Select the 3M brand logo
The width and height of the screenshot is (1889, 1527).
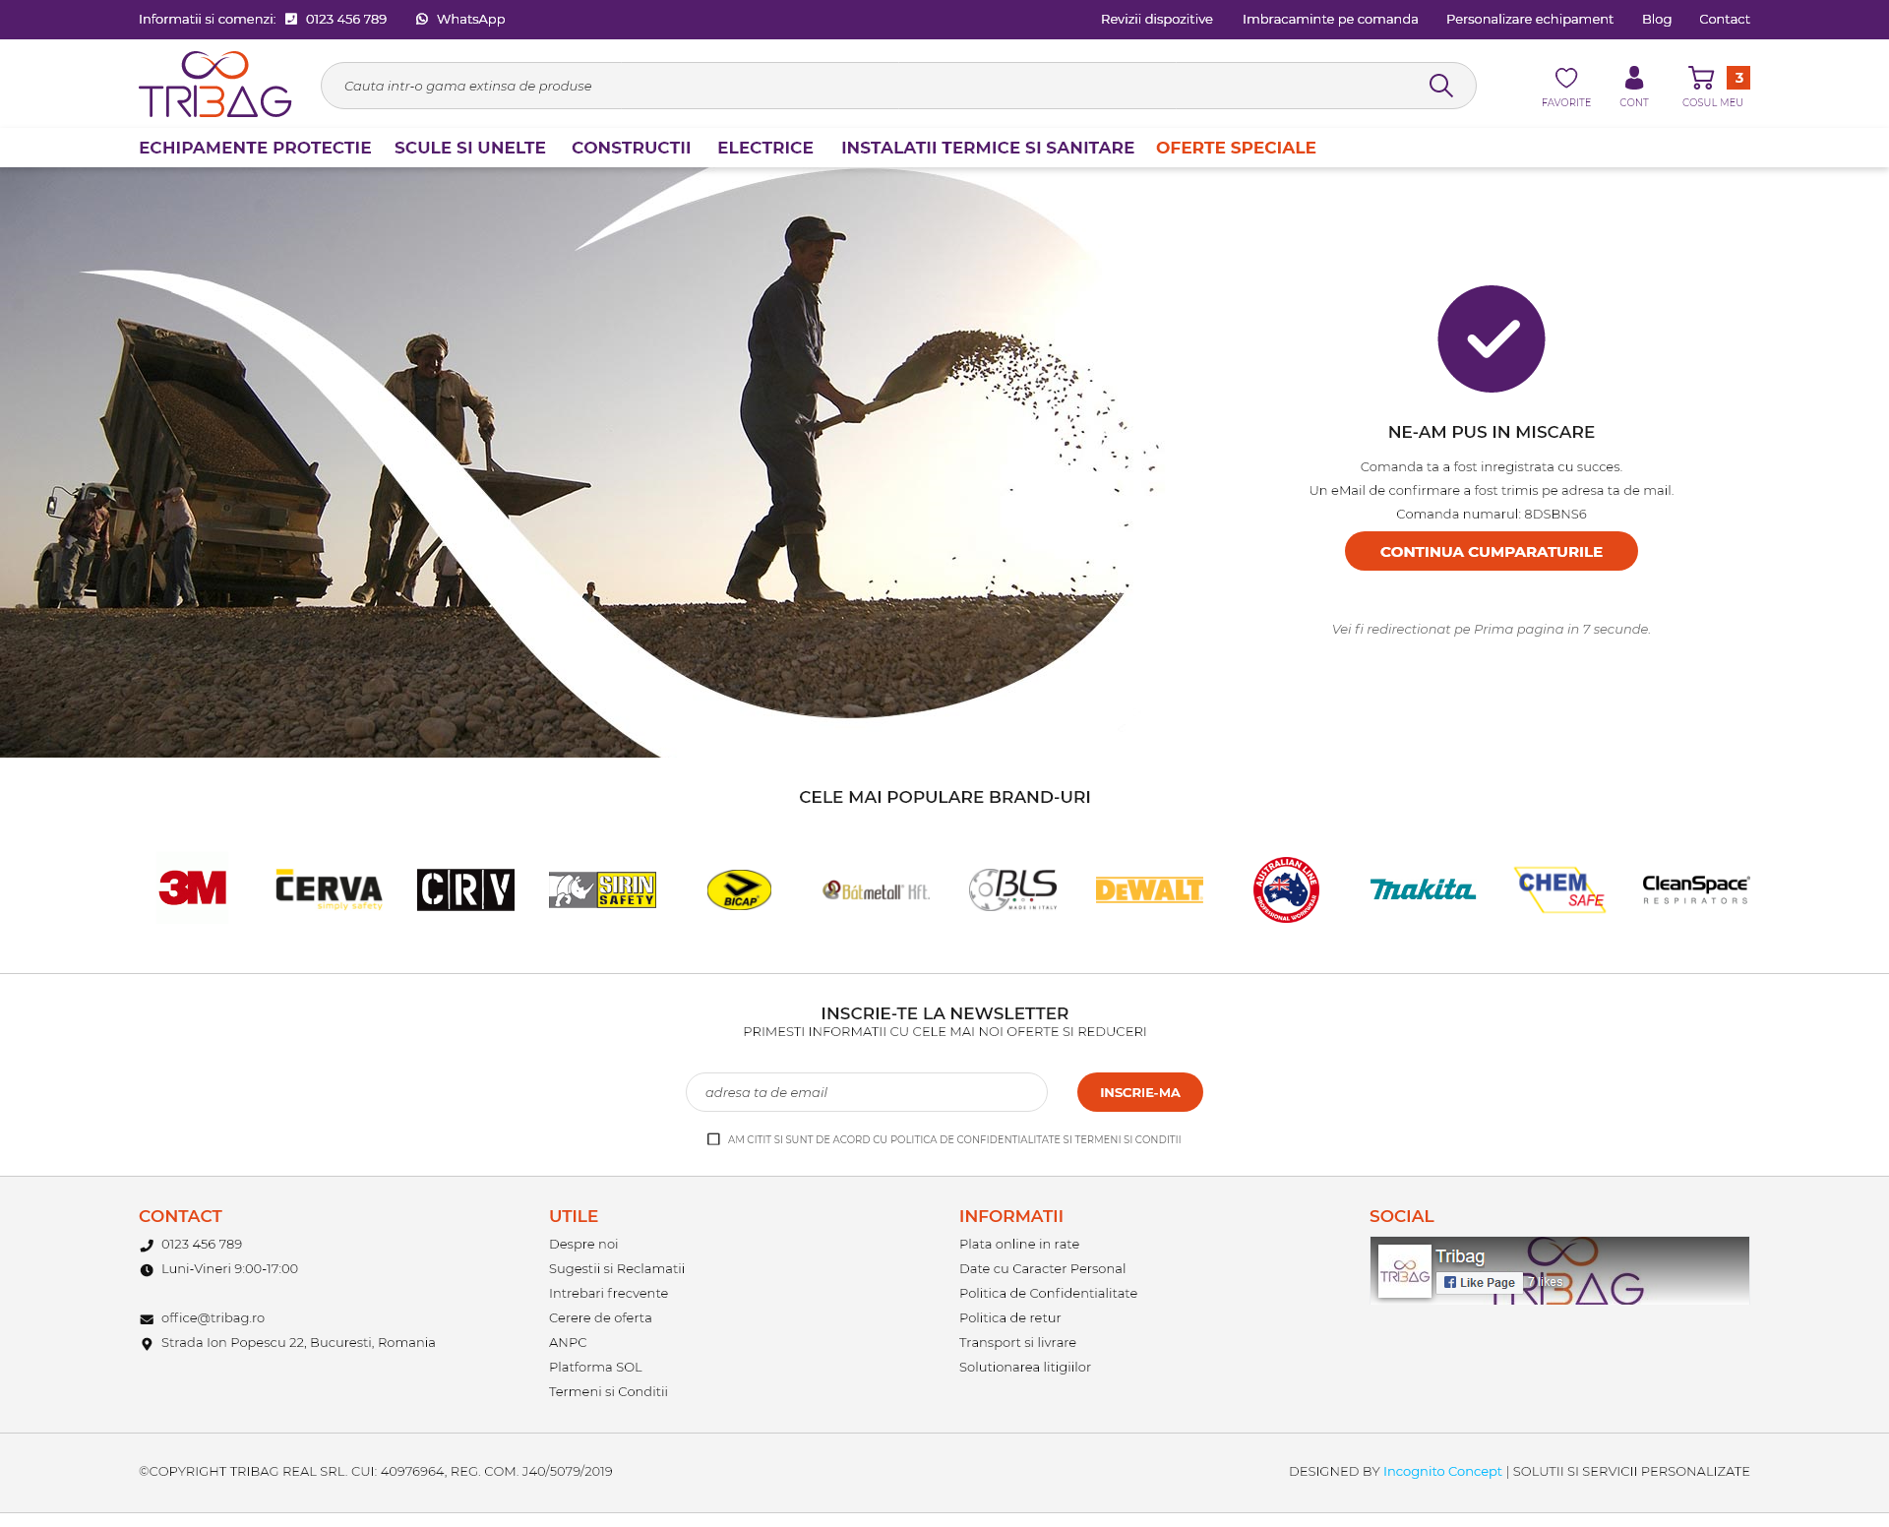[193, 888]
